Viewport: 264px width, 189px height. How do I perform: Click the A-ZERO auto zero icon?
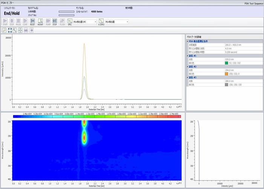click(x=101, y=22)
